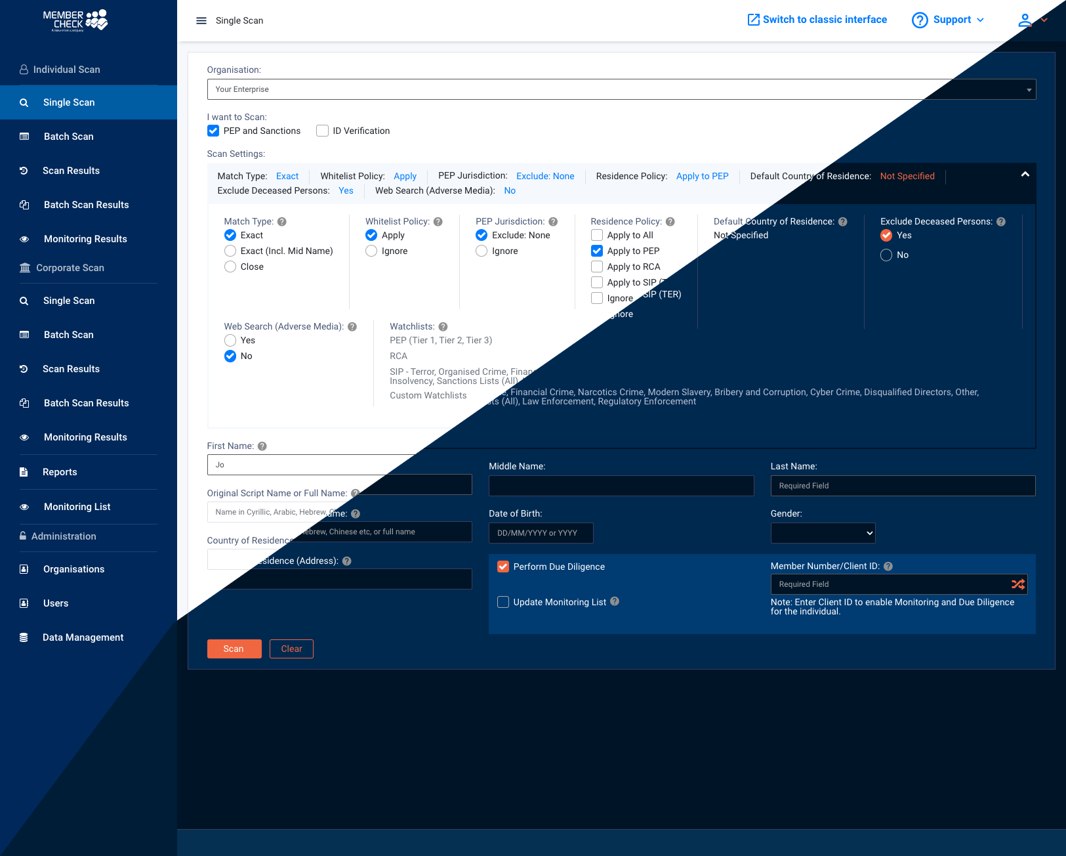
Task: Click the Not Specified residence link
Action: point(907,176)
